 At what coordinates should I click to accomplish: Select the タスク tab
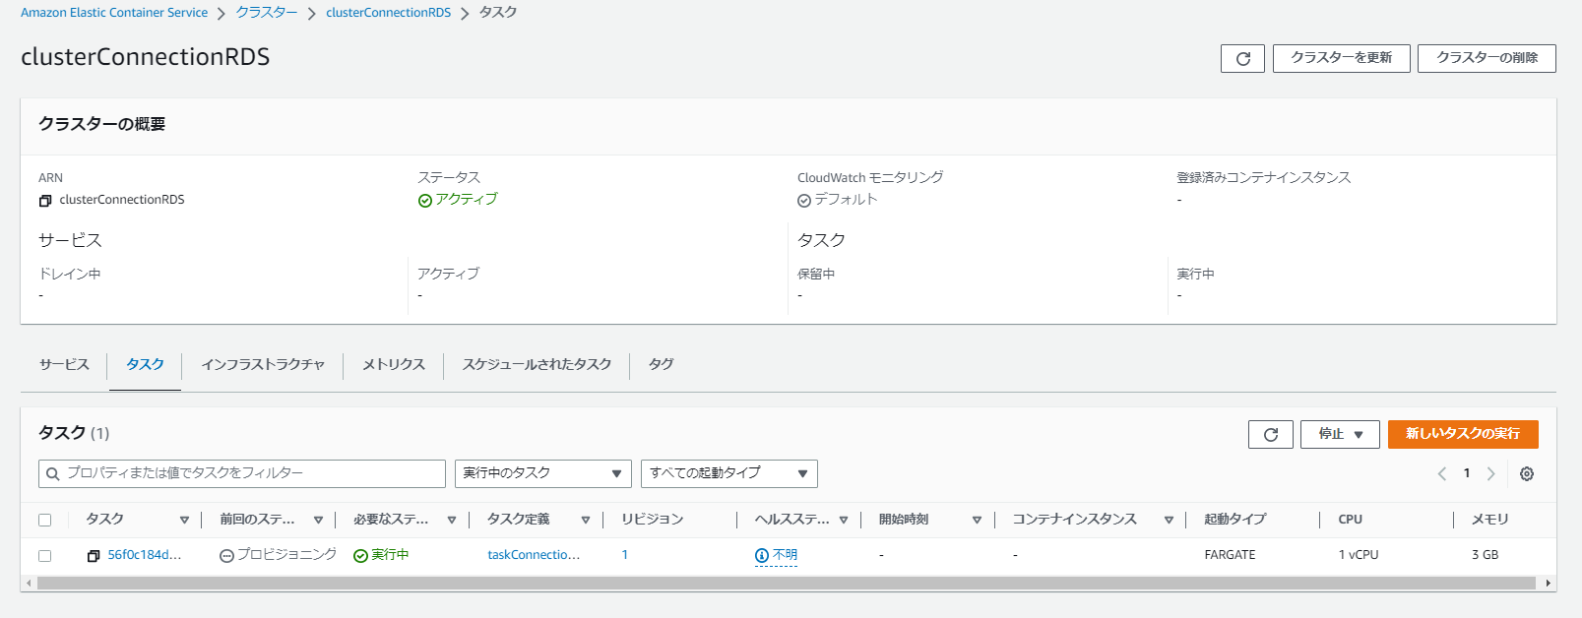[145, 365]
